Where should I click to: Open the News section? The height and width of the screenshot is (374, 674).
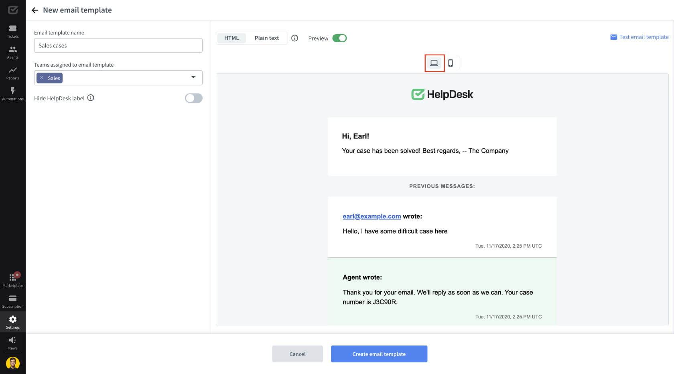click(13, 343)
